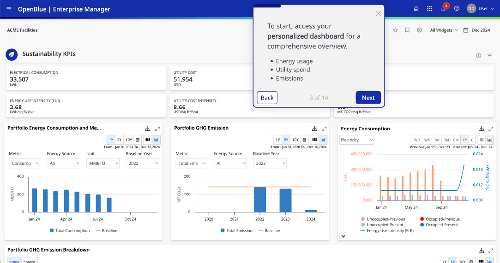This screenshot has width=500, height=263.
Task: Open the Unit dropdown showing MMBTU
Action: [103, 163]
